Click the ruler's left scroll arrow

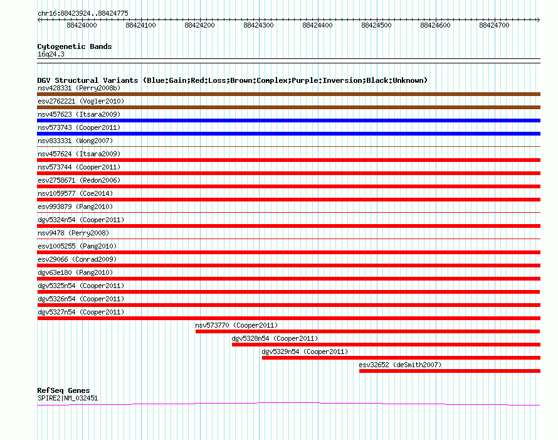point(39,20)
